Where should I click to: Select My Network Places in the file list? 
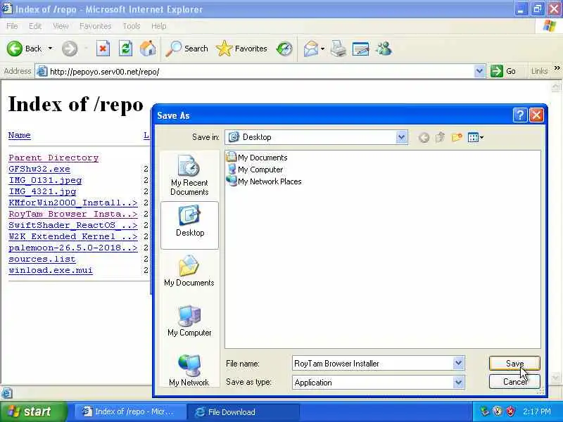265,181
